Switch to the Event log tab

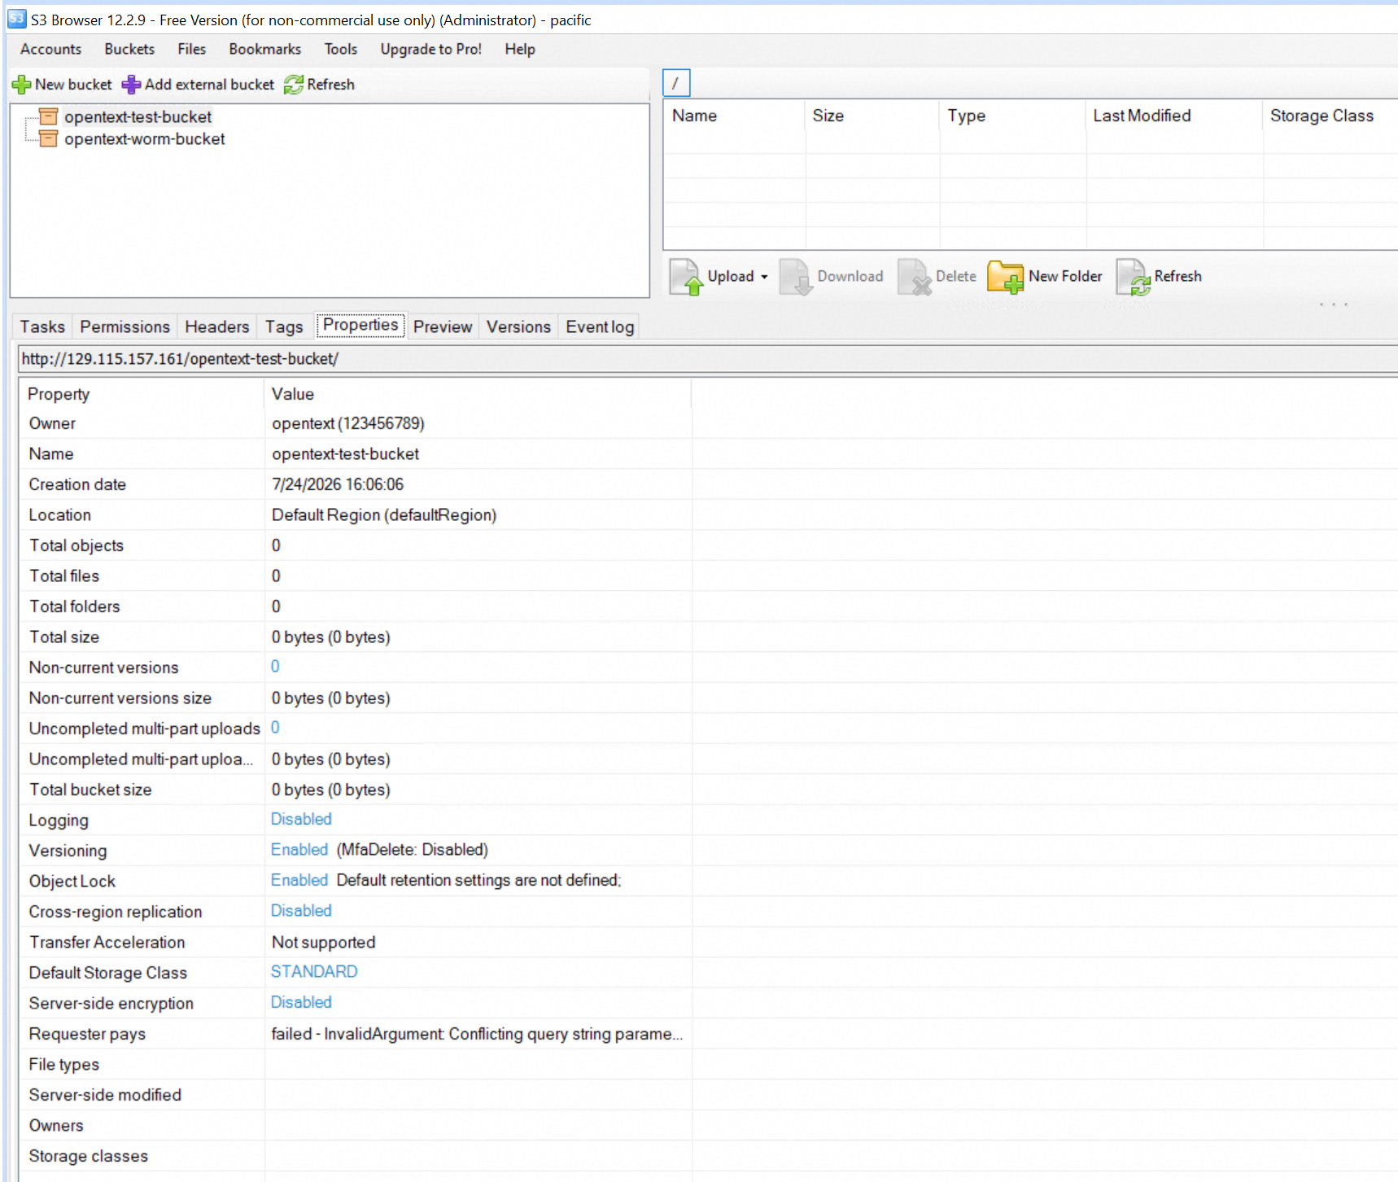click(600, 326)
